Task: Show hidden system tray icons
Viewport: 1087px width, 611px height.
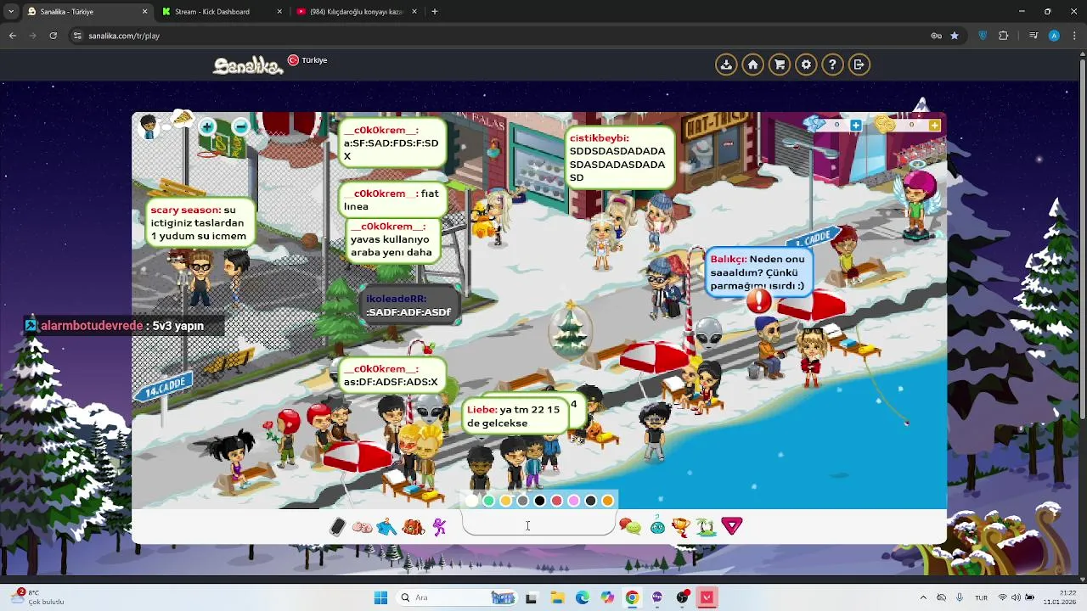Action: coord(923,597)
